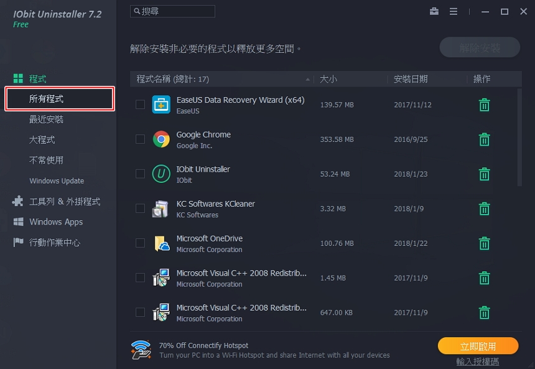Click the KC Softwares KCleaner name
Viewport: 535px width, 369px height.
tap(216, 203)
